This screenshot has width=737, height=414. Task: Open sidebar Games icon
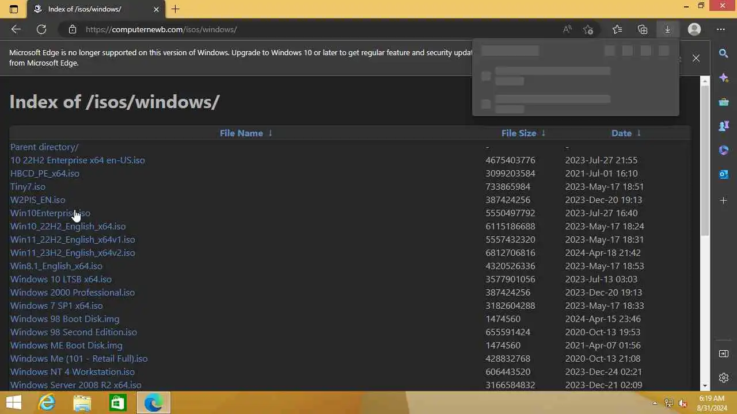(724, 126)
